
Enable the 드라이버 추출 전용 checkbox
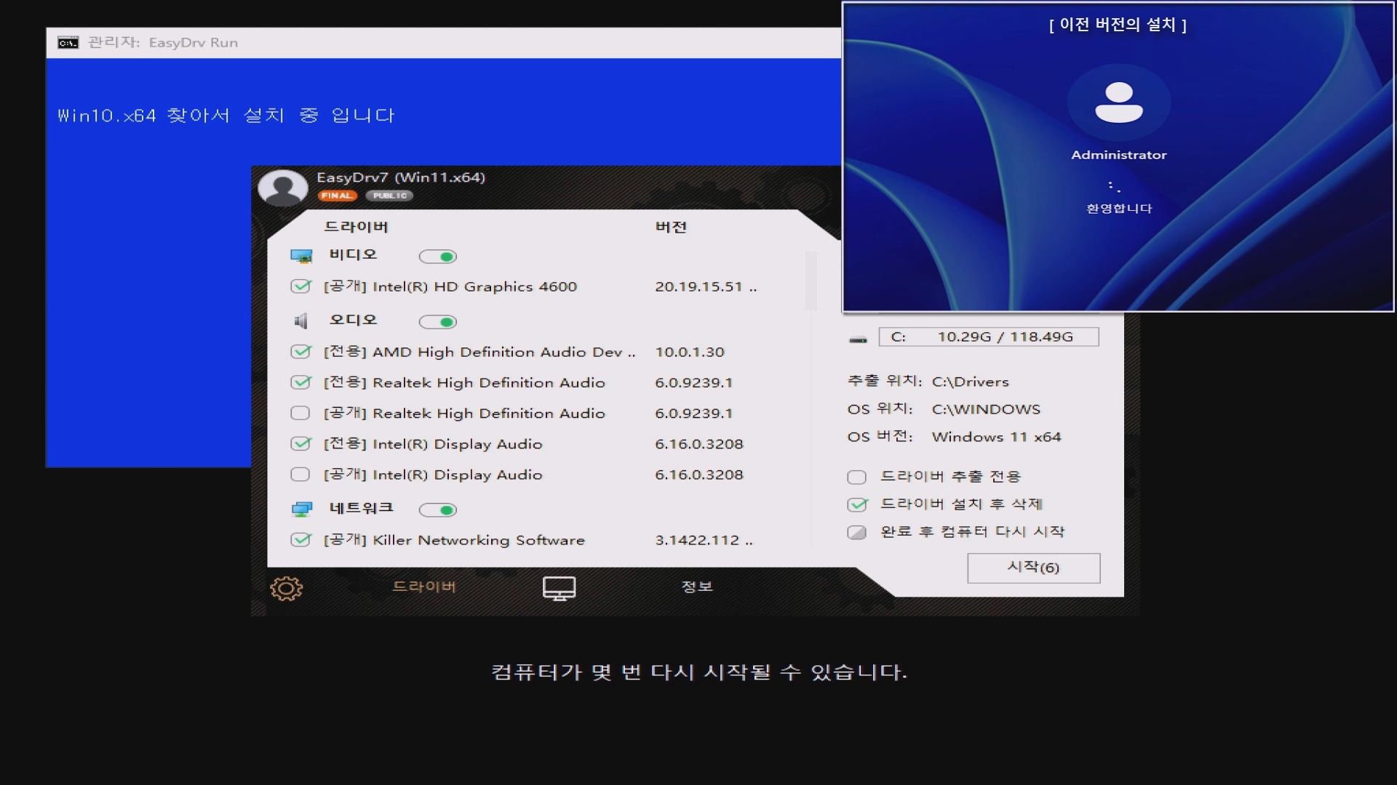[856, 477]
